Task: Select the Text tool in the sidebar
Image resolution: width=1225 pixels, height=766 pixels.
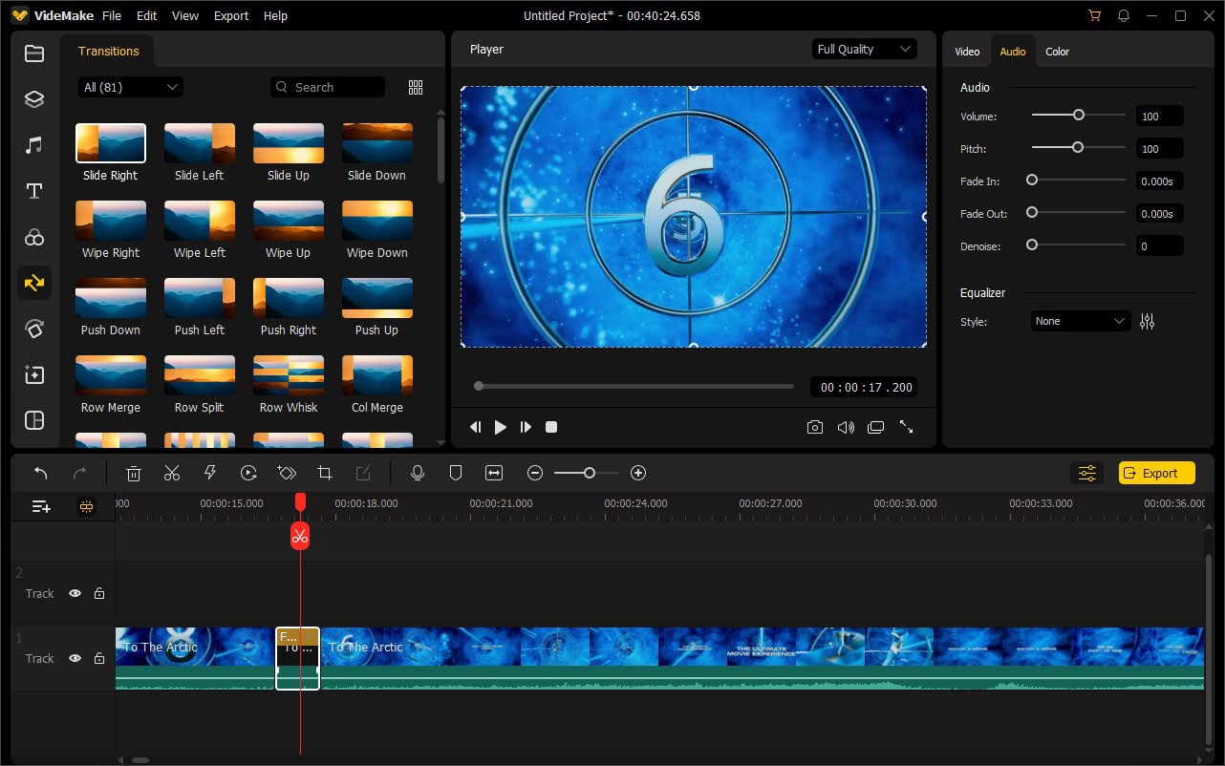Action: [34, 191]
